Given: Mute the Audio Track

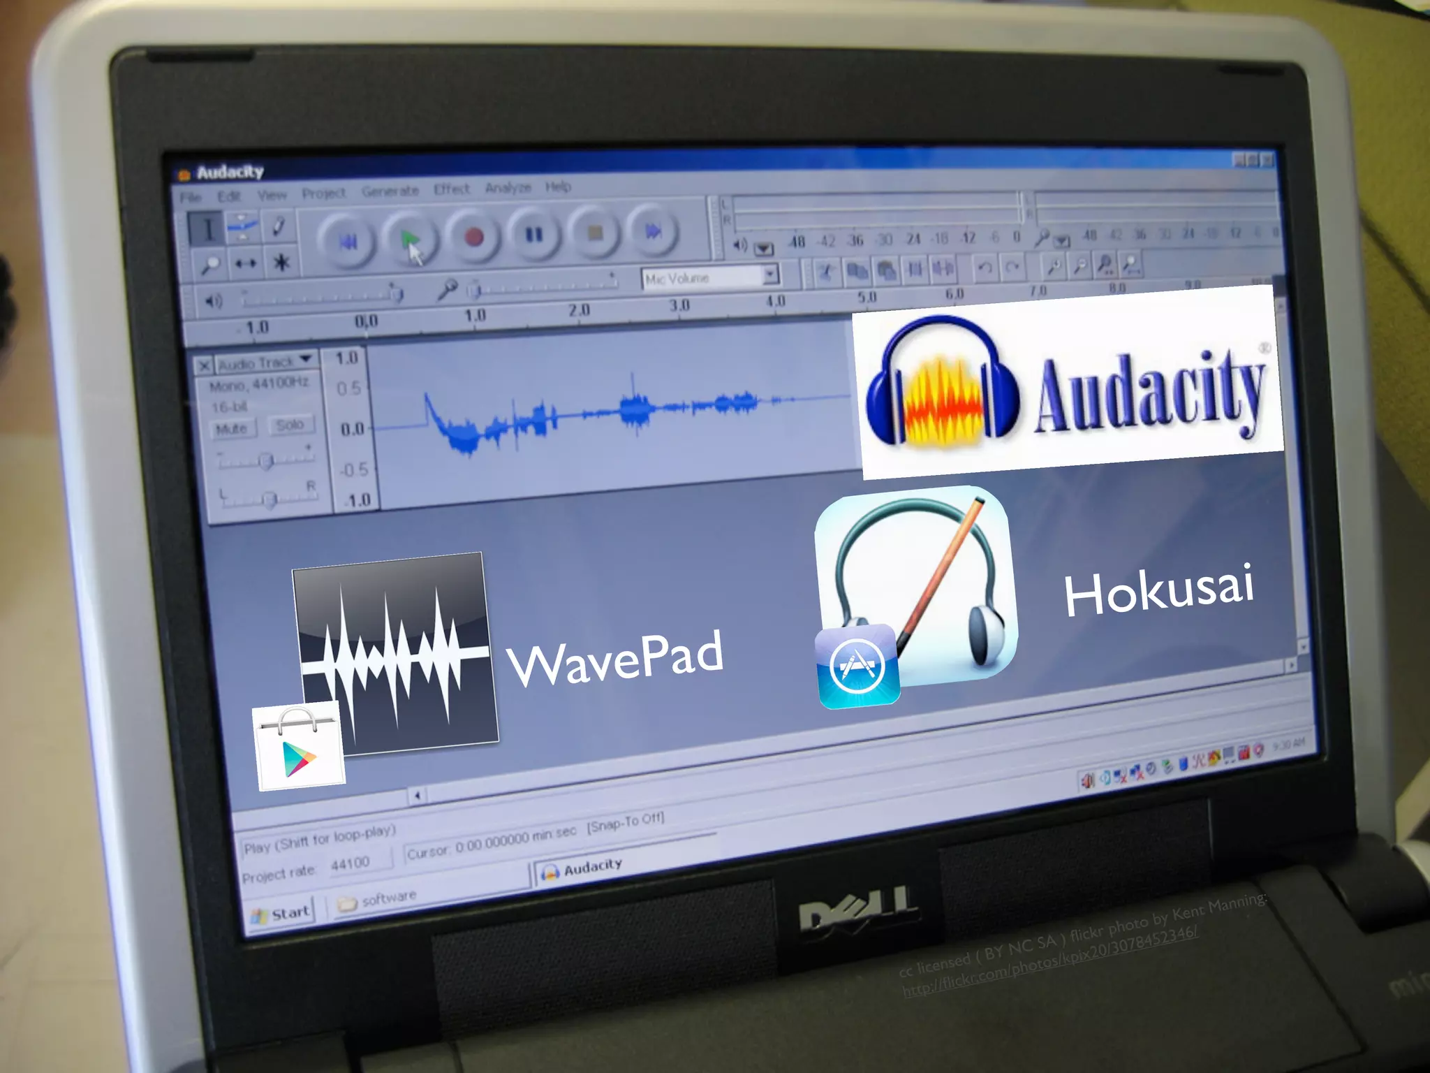Looking at the screenshot, I should coord(232,428).
